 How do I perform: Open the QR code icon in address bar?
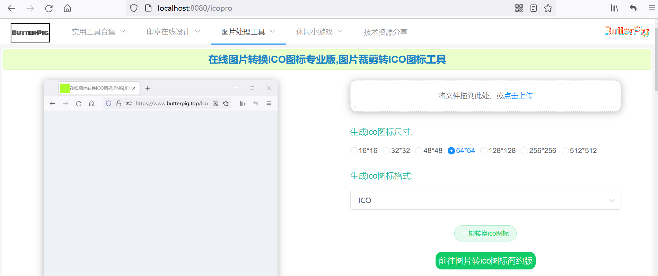point(519,8)
